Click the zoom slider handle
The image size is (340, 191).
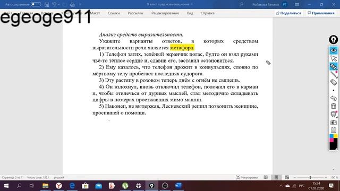pyautogui.click(x=310, y=177)
